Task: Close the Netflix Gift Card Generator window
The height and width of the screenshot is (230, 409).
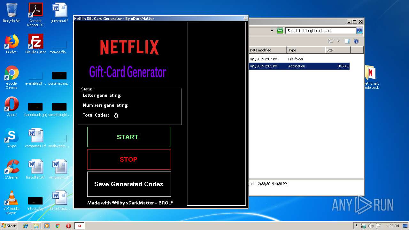Action: pos(245,18)
